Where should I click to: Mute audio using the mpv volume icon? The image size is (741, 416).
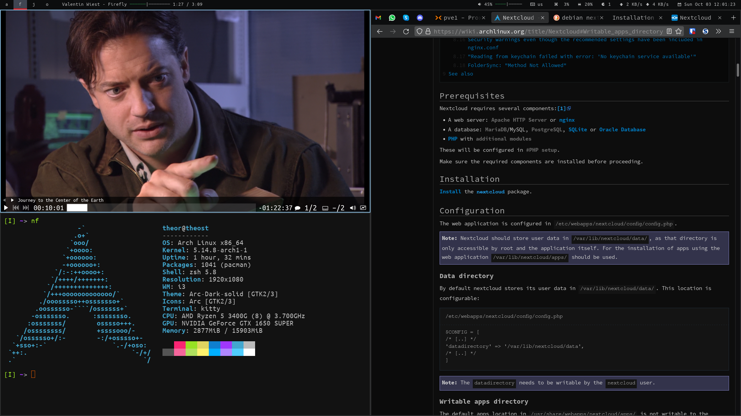point(352,208)
